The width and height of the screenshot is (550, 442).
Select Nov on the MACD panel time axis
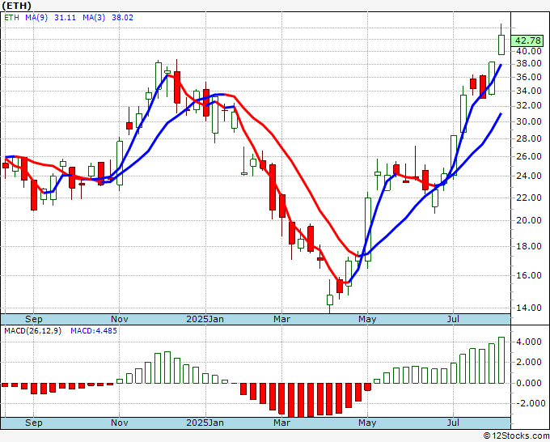click(x=119, y=423)
